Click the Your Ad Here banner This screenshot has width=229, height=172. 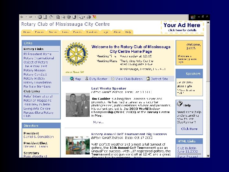pos(182,27)
